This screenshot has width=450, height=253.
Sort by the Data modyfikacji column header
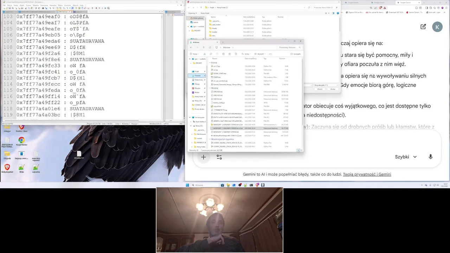251,58
